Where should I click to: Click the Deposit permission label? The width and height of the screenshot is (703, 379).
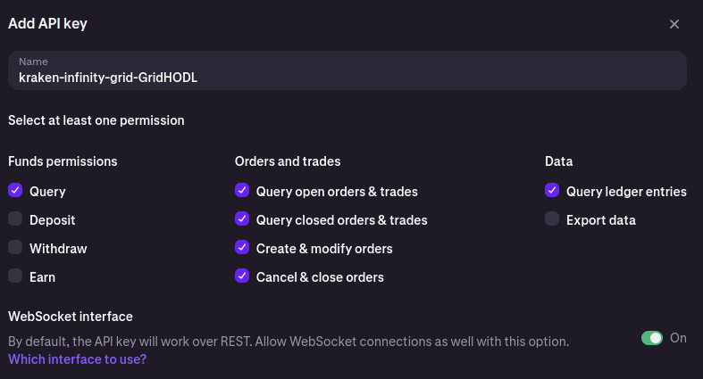(x=52, y=220)
